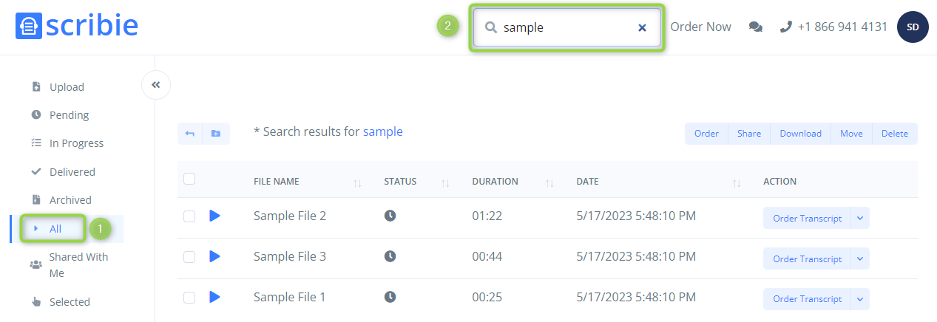Open the Delivered section in sidebar

(72, 171)
